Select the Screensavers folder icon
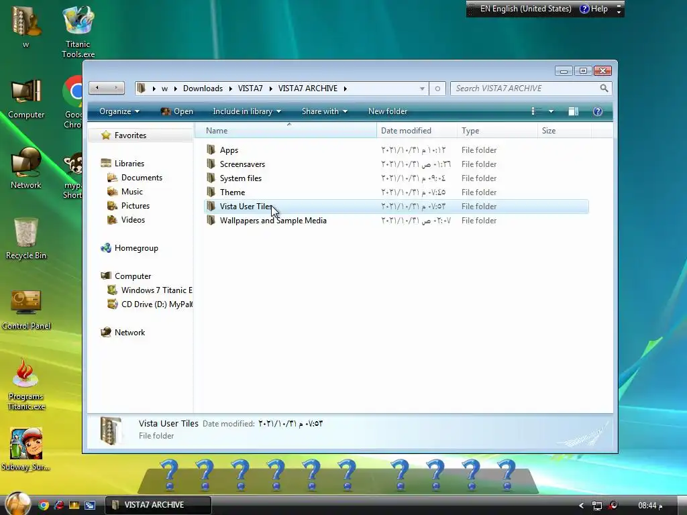This screenshot has width=687, height=515. coord(211,164)
